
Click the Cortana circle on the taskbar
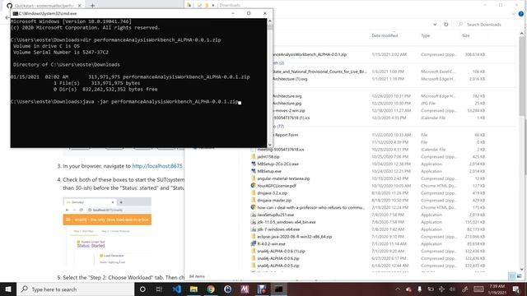pyautogui.click(x=142, y=289)
